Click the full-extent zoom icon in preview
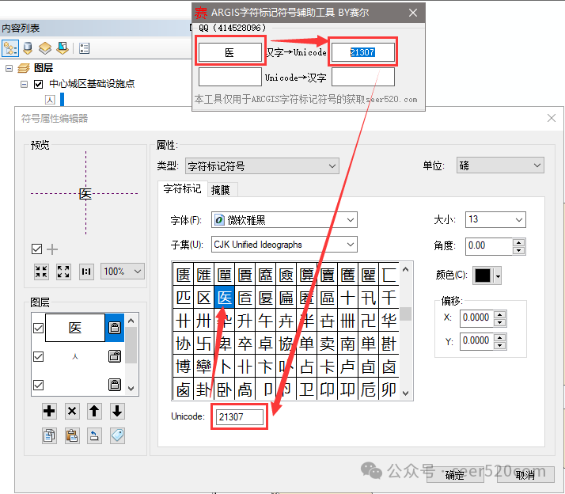 [x=63, y=272]
